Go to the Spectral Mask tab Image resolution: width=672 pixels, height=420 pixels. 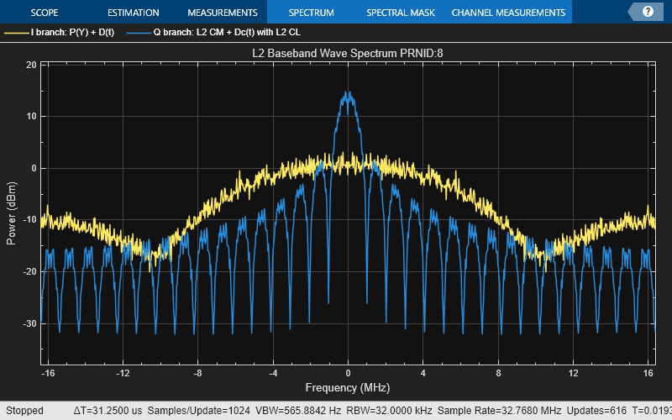tap(399, 13)
